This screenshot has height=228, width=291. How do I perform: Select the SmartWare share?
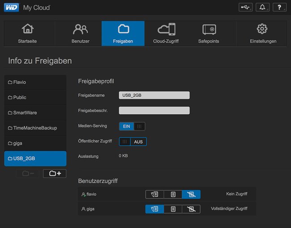35,113
